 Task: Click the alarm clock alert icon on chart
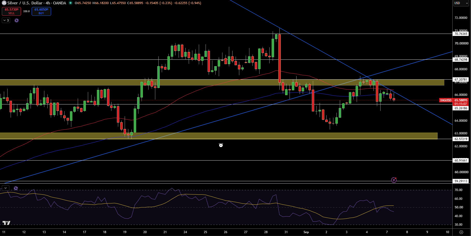pyautogui.click(x=221, y=145)
